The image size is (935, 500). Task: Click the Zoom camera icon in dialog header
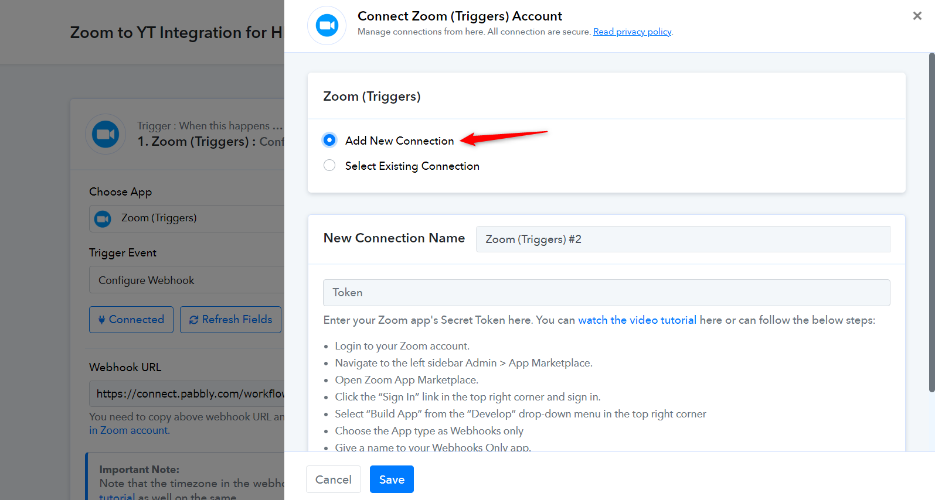[327, 26]
